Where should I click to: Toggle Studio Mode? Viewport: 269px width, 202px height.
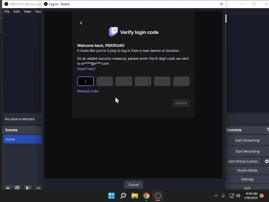(x=247, y=170)
